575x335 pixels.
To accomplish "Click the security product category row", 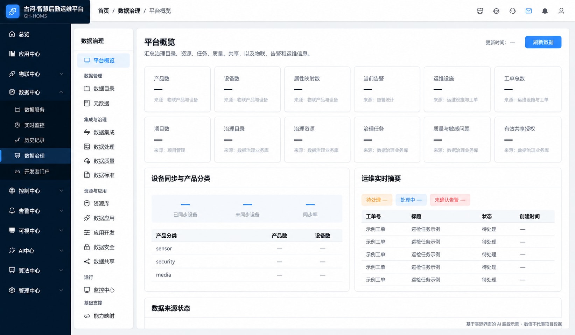I will click(x=247, y=261).
